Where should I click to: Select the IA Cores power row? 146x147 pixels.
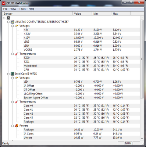(82, 134)
